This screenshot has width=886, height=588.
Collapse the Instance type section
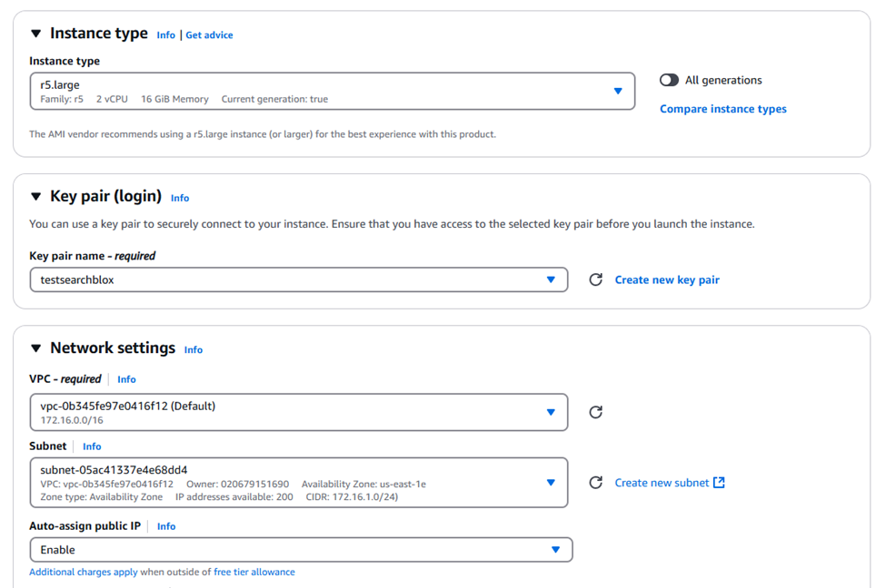click(36, 34)
